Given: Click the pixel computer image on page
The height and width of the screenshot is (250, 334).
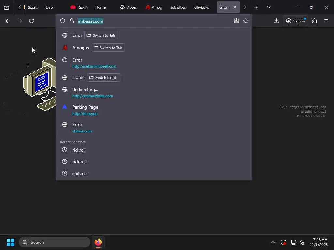Looking at the screenshot, I should [39, 84].
